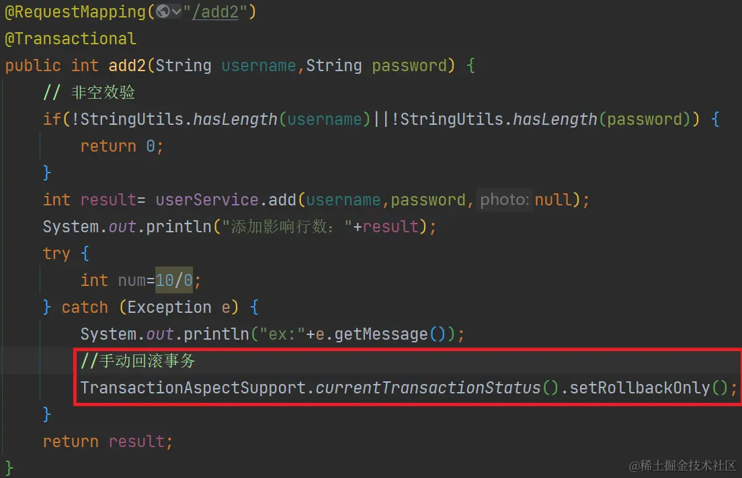Click the "return 0;" statement

tap(122, 146)
